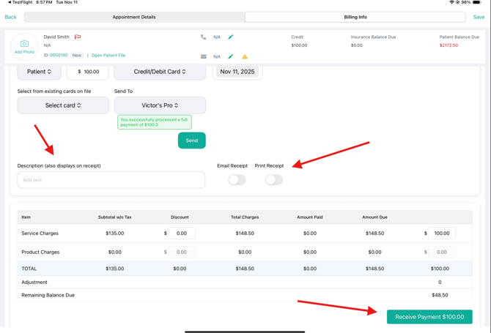Tap the phone icon in patient header
Screen dimensions: 491x333
[203, 37]
